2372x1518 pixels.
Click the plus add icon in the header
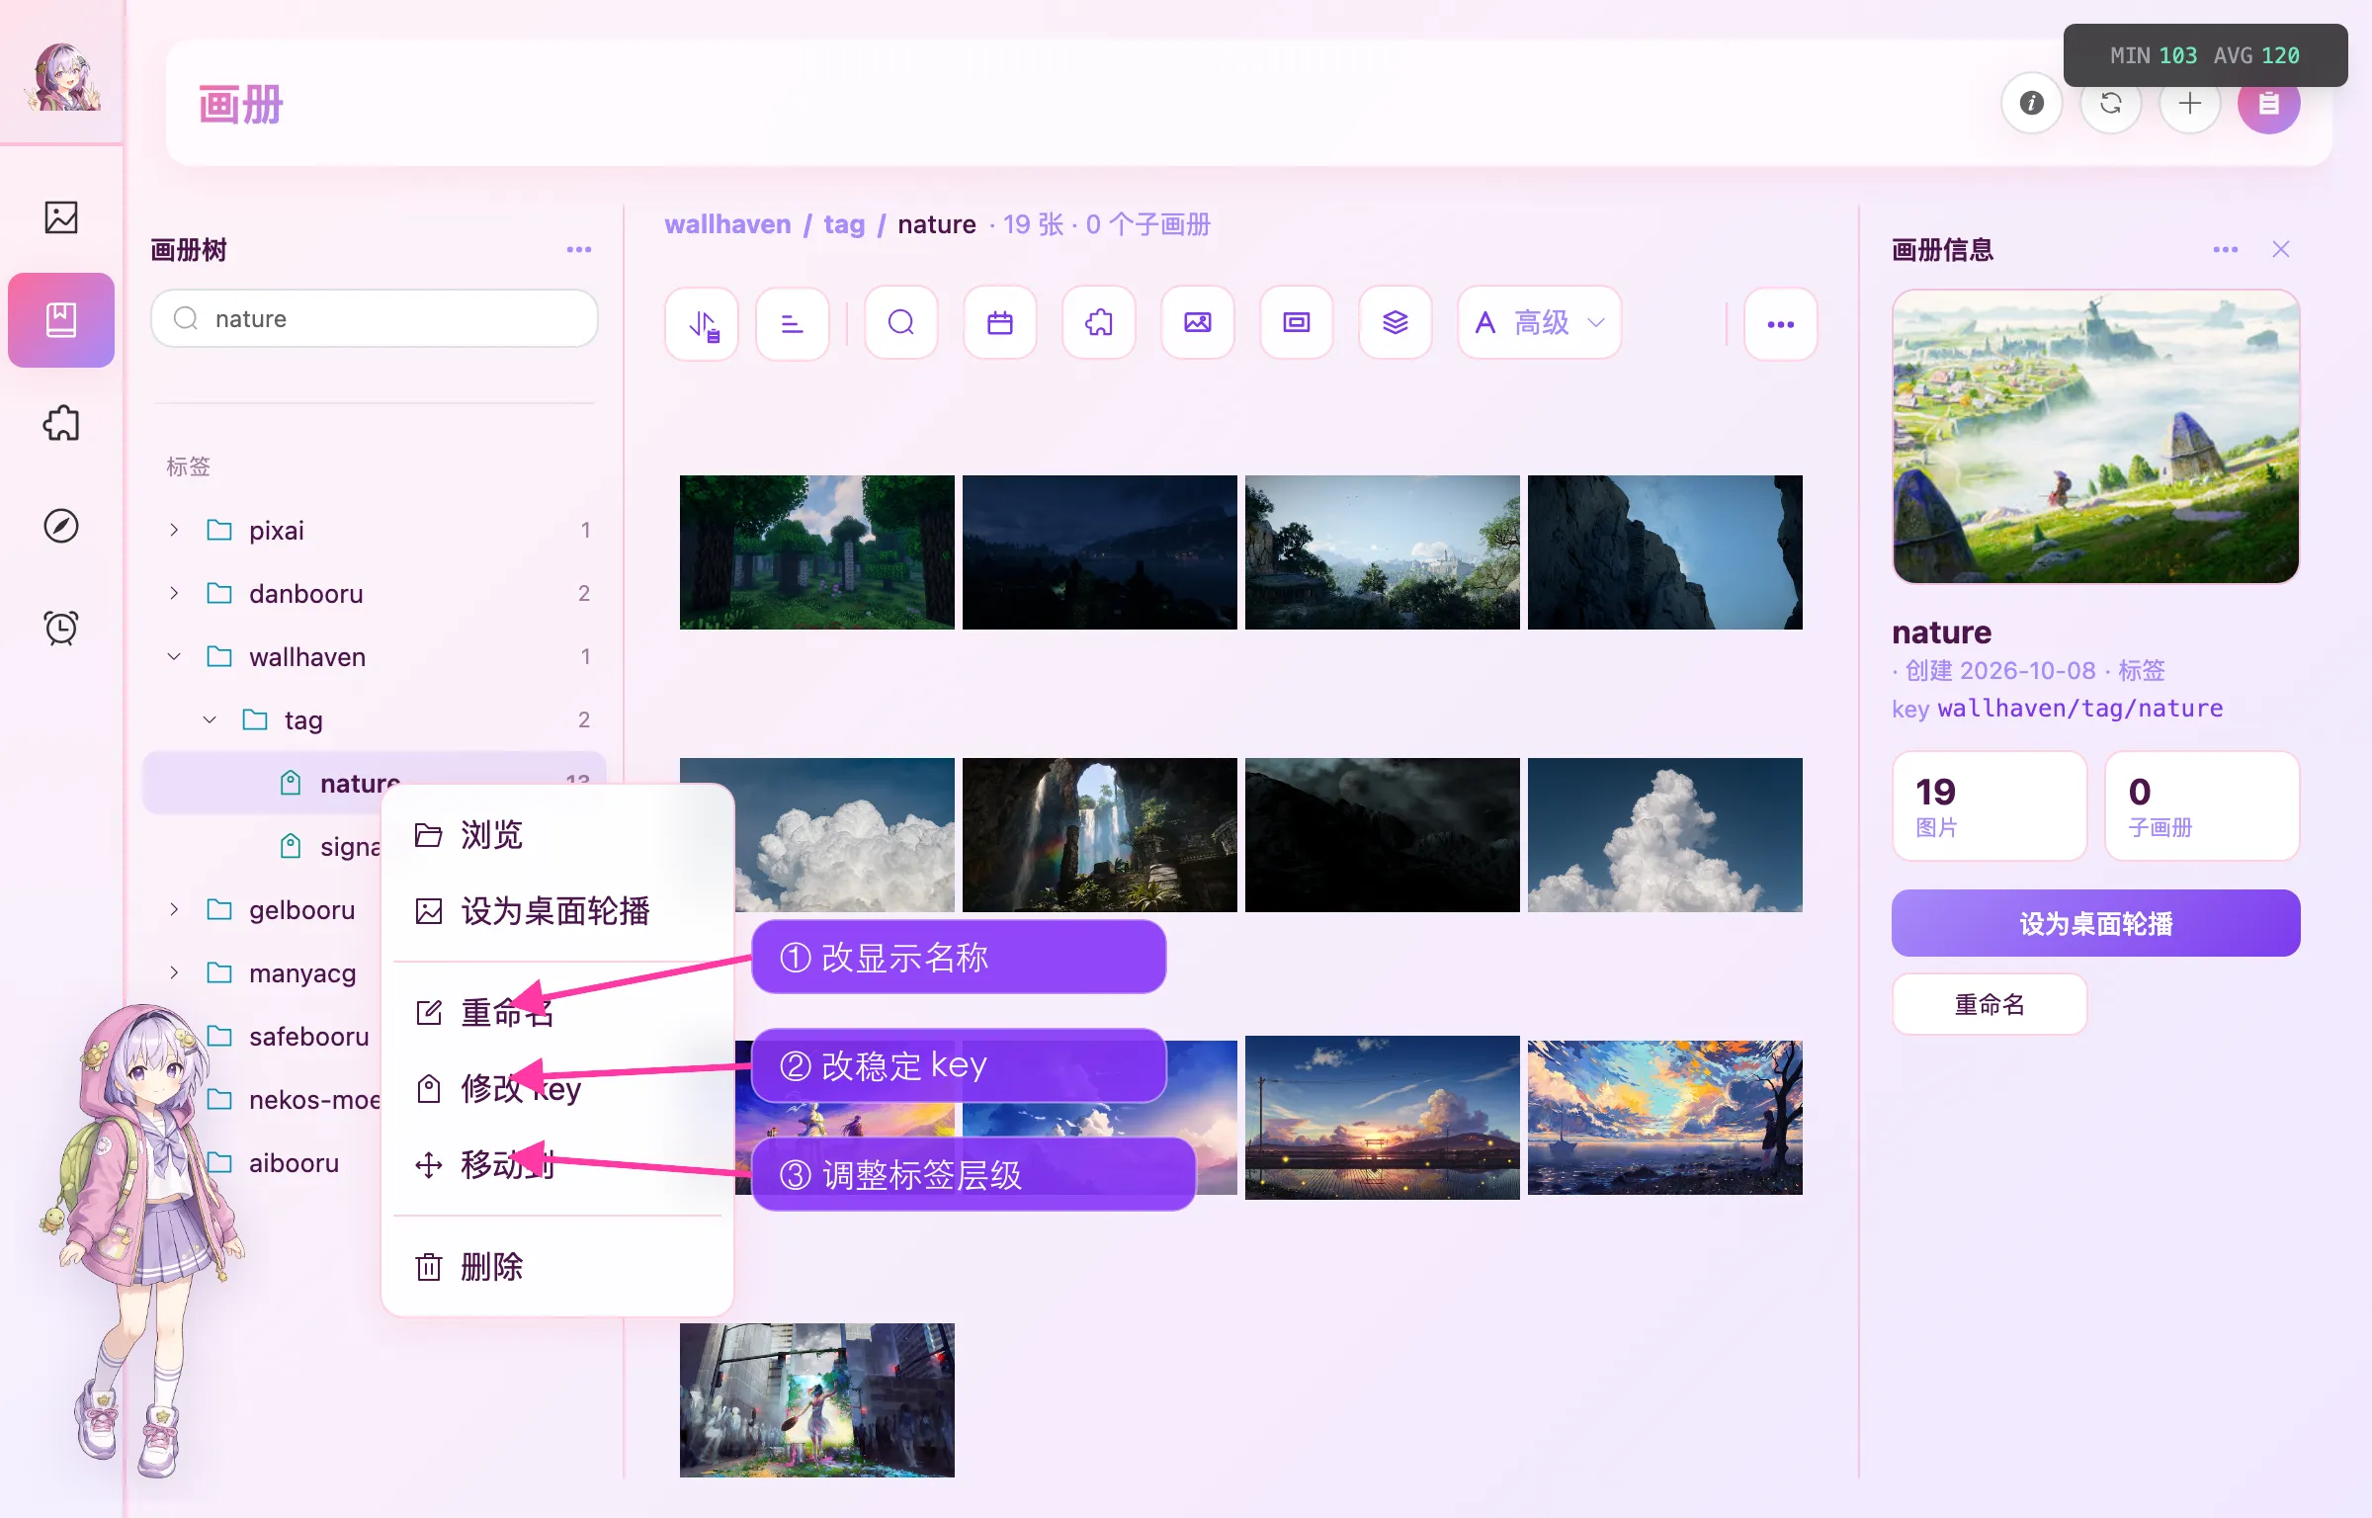click(x=2190, y=103)
